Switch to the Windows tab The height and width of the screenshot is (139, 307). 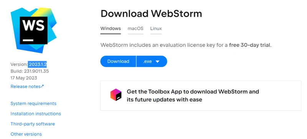tap(111, 29)
